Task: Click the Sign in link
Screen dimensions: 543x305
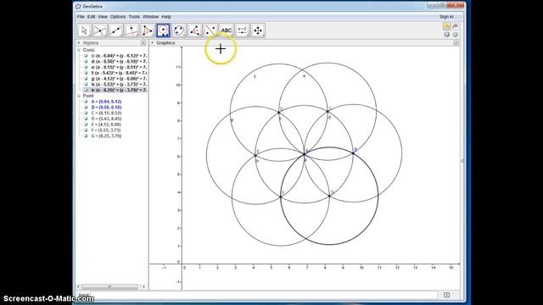Action: 447,17
